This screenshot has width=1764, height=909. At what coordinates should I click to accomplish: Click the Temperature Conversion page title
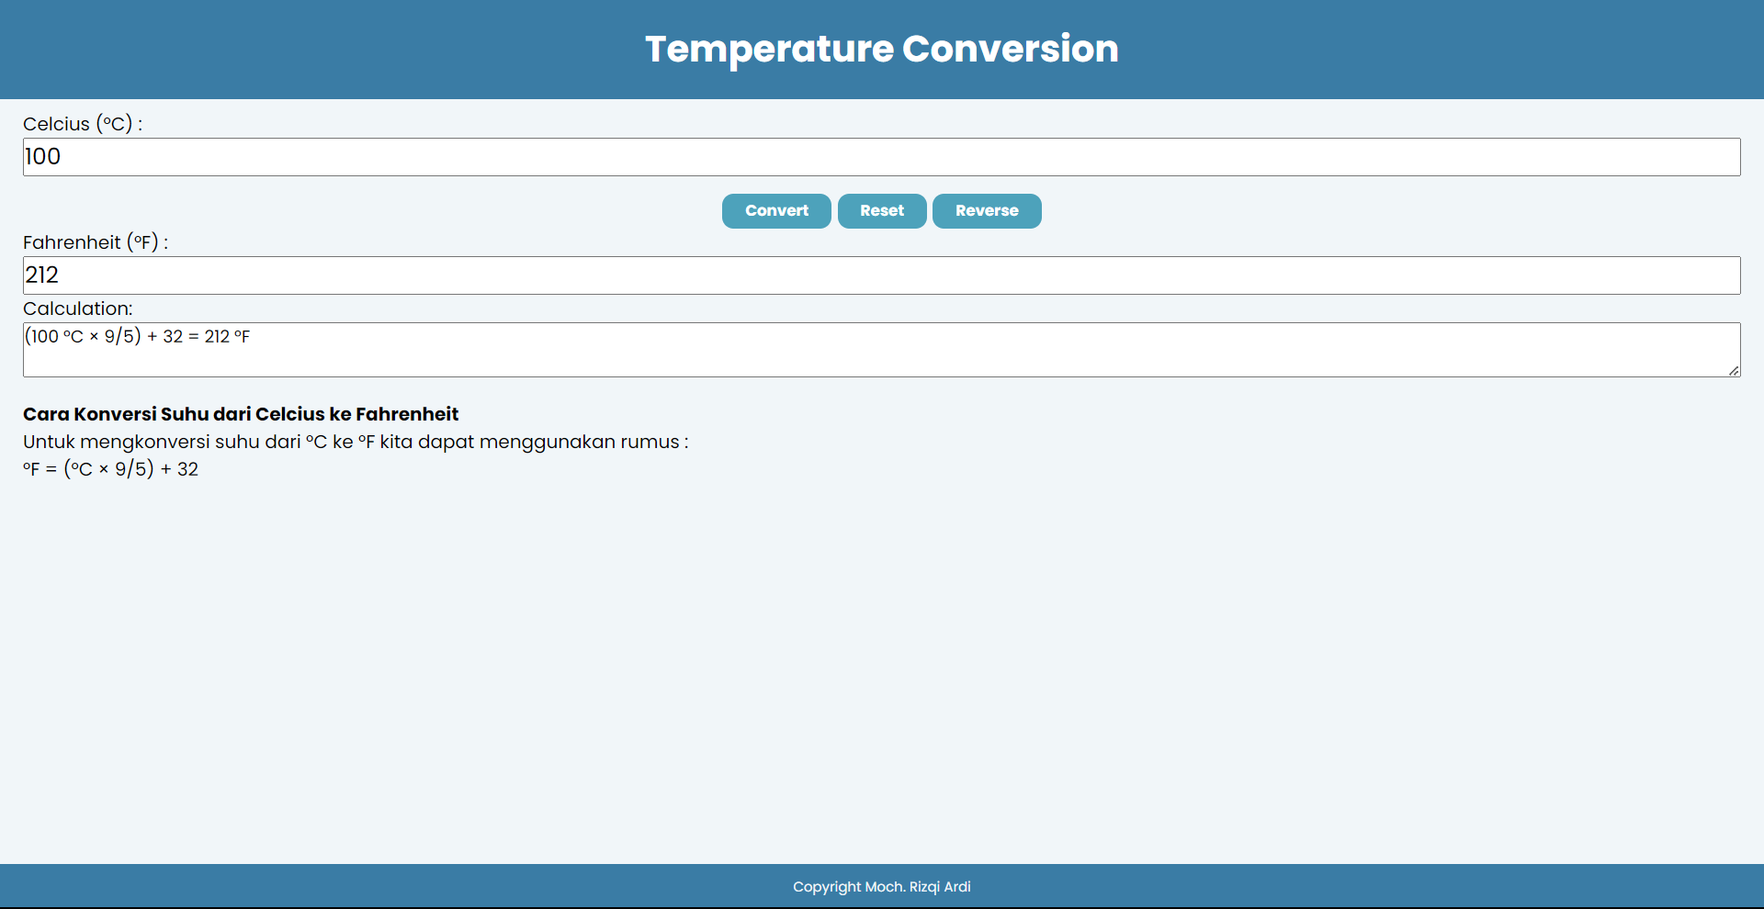[x=882, y=49]
